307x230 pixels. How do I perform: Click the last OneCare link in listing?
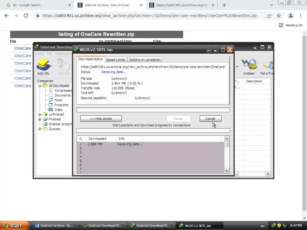pyautogui.click(x=23, y=86)
